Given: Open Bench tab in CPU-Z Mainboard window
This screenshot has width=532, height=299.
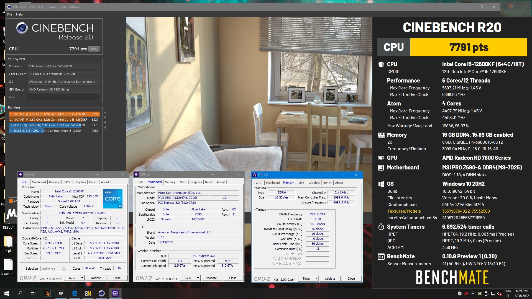Looking at the screenshot, I should (209, 182).
